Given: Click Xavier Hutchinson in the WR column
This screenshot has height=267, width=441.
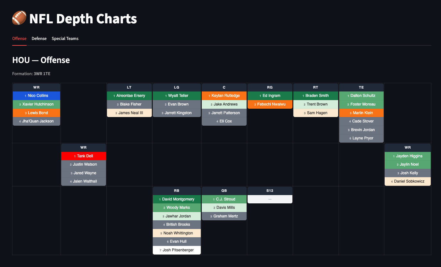Looking at the screenshot, I should pos(37,104).
